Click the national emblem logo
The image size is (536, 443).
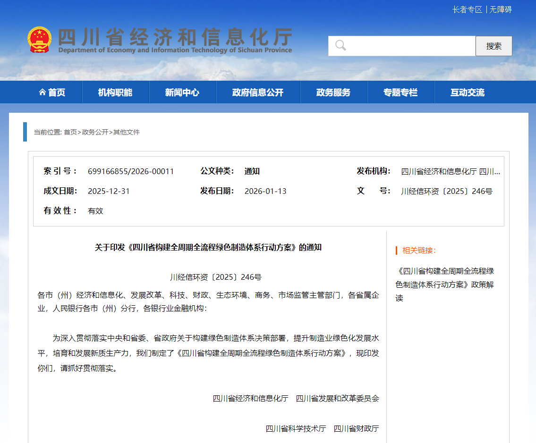(x=41, y=39)
